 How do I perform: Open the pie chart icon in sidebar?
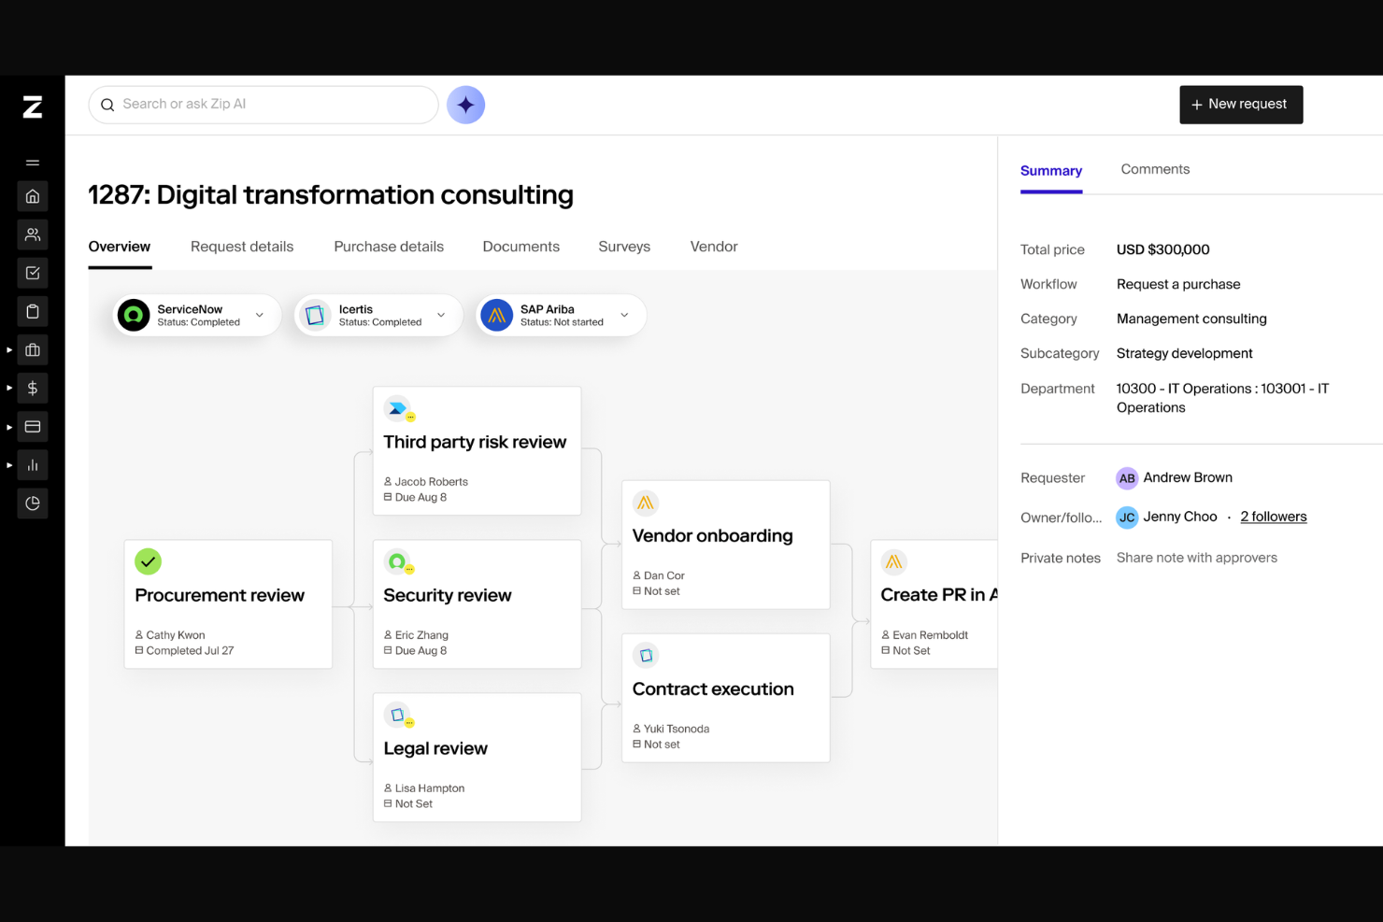[33, 504]
